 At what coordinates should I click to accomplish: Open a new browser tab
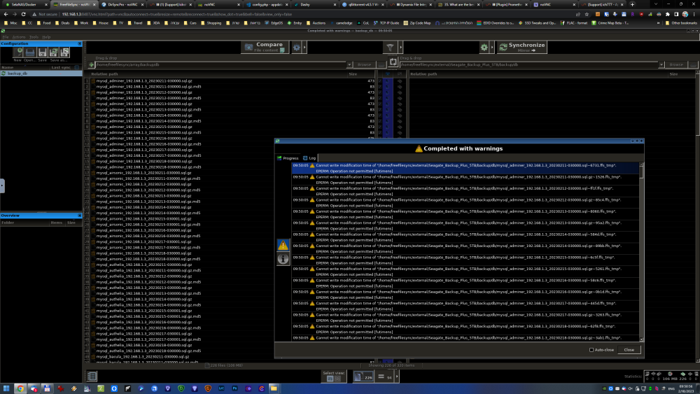[632, 4]
